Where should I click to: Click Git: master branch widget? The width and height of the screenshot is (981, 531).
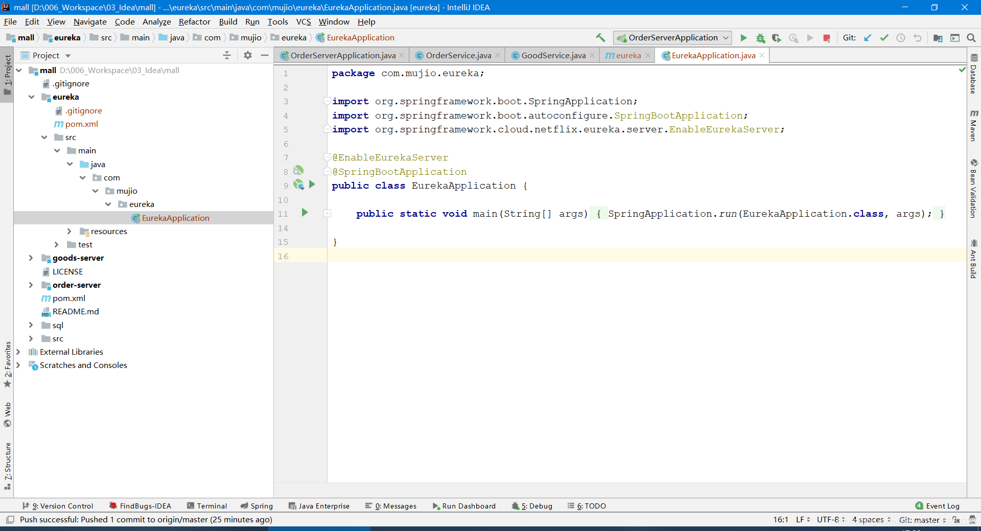(x=922, y=520)
